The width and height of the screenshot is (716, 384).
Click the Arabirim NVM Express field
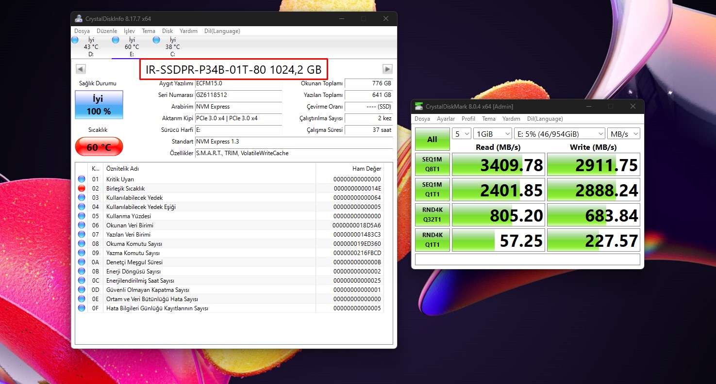point(238,107)
